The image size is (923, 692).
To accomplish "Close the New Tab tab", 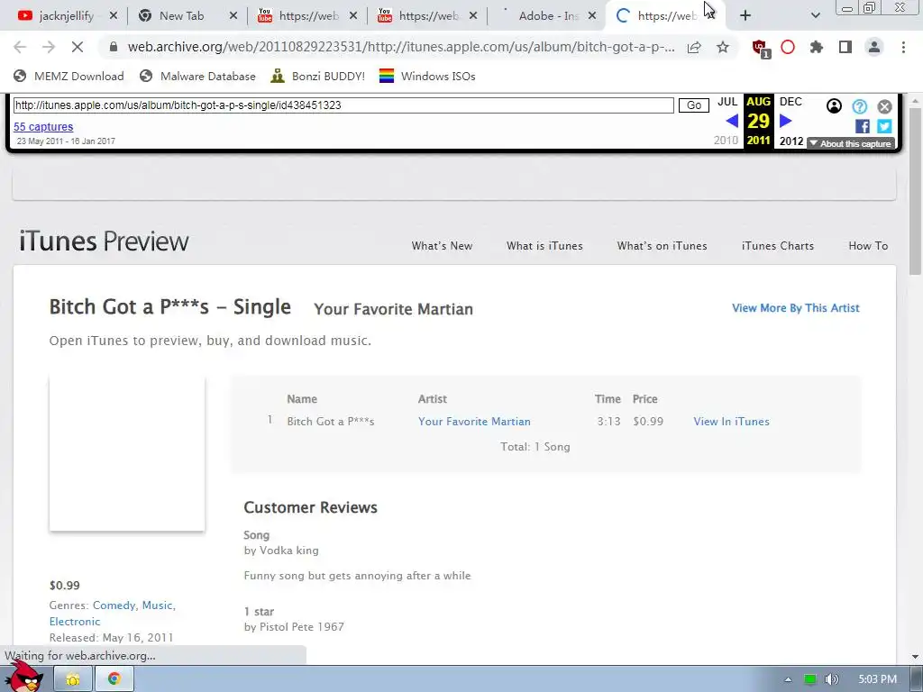I will pos(233,16).
